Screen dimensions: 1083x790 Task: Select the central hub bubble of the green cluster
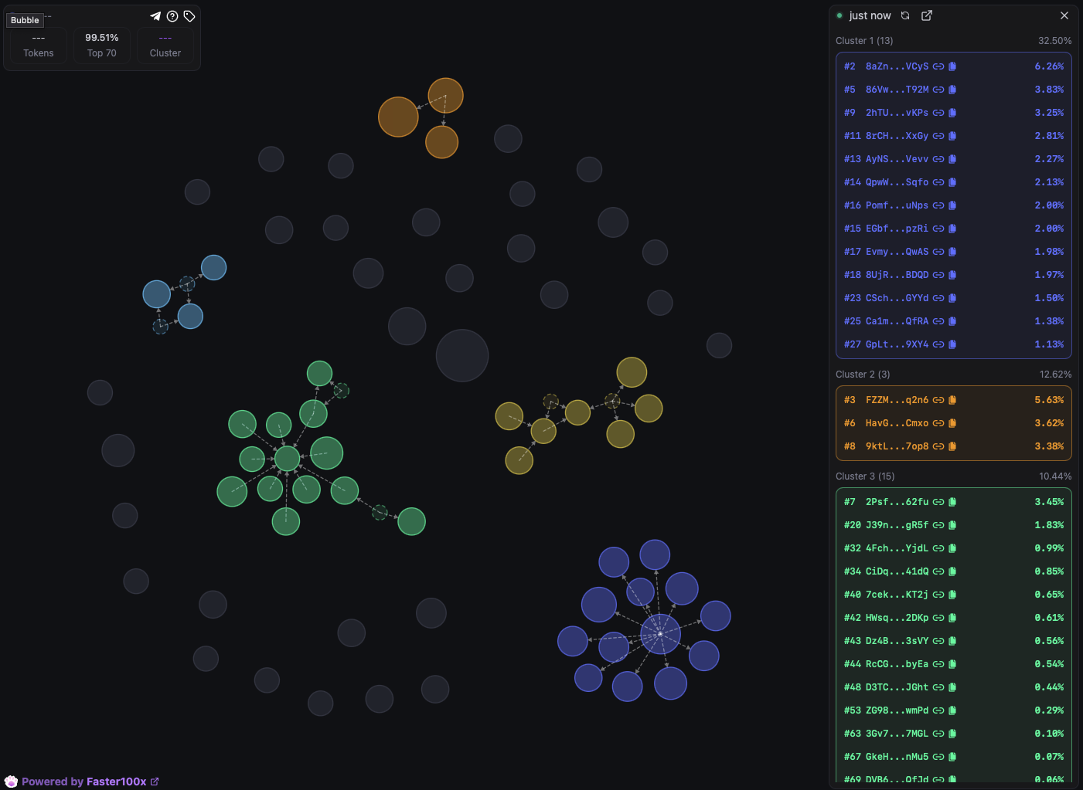pos(287,459)
